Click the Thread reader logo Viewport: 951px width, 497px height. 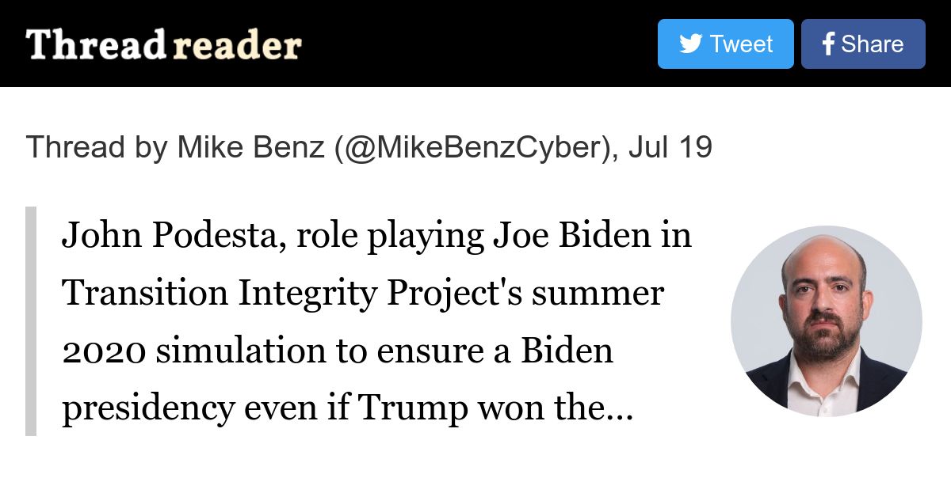point(164,45)
